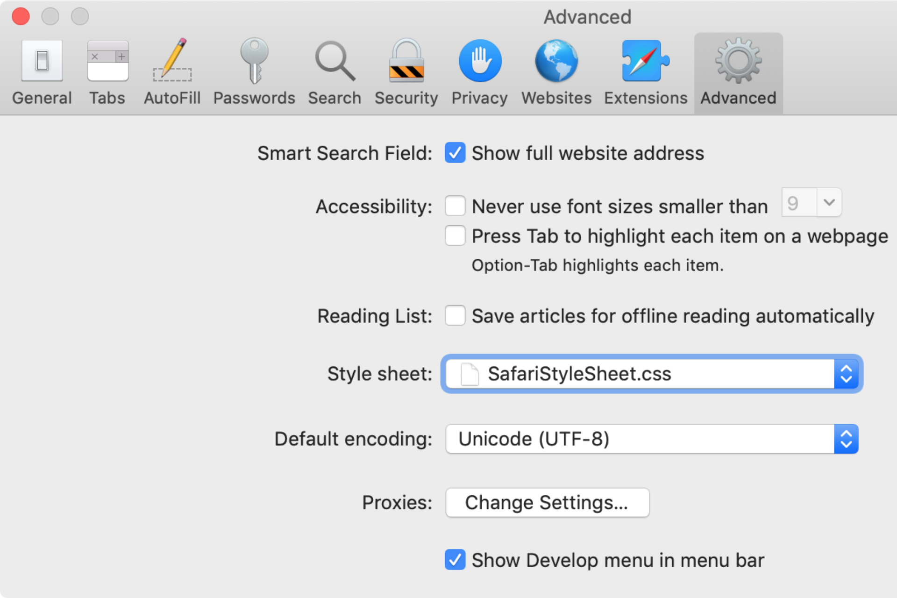
Task: Toggle Show Develop menu in menu bar
Action: [455, 560]
